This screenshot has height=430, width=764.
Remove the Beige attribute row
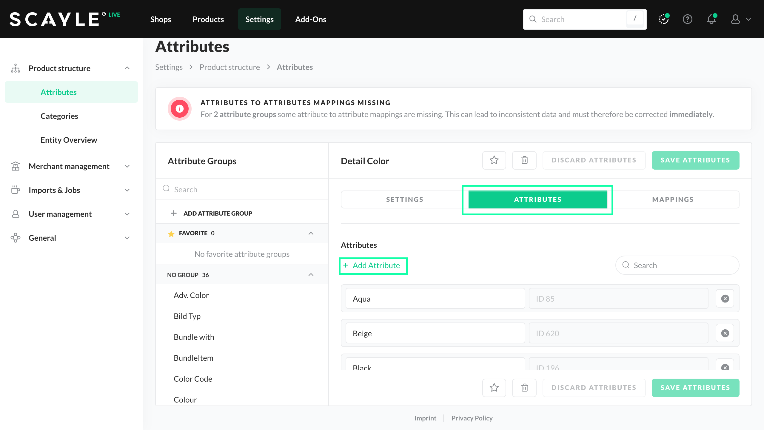pos(725,333)
